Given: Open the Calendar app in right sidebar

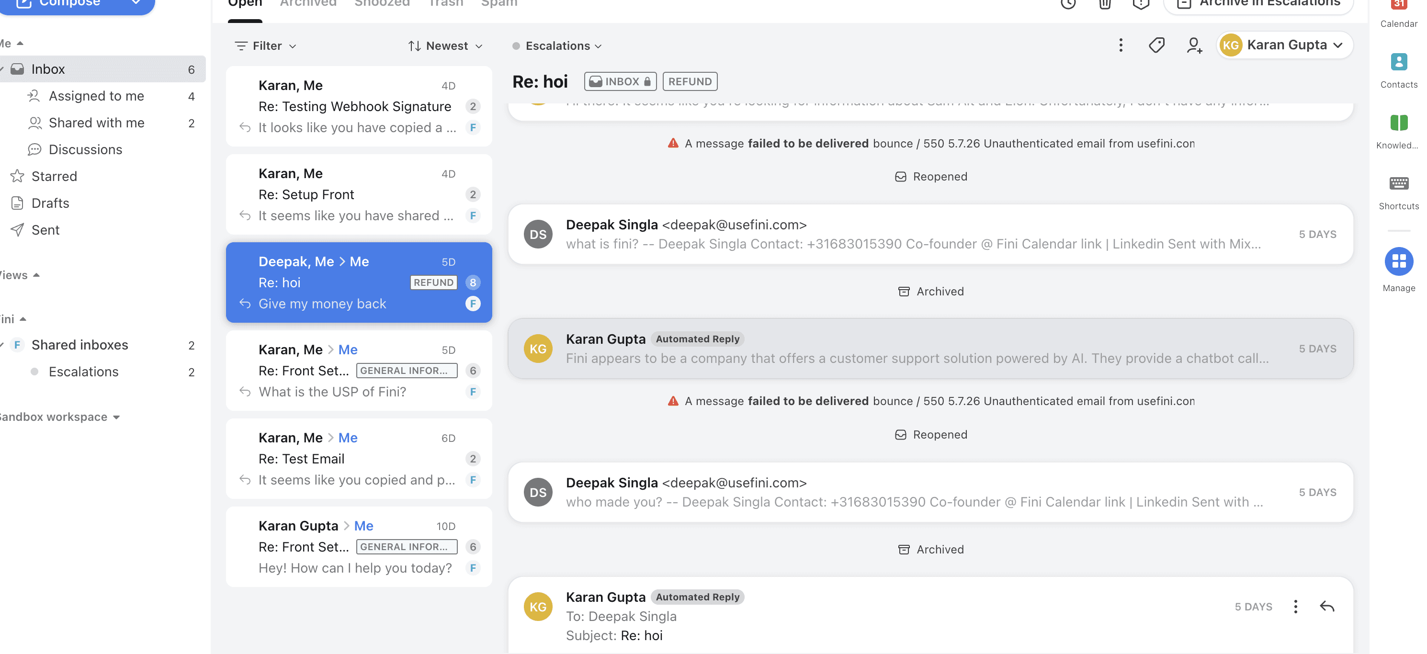Looking at the screenshot, I should pos(1399,13).
